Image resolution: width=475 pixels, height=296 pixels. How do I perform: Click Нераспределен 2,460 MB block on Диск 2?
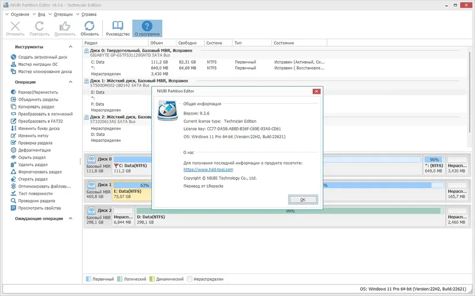coord(457,217)
